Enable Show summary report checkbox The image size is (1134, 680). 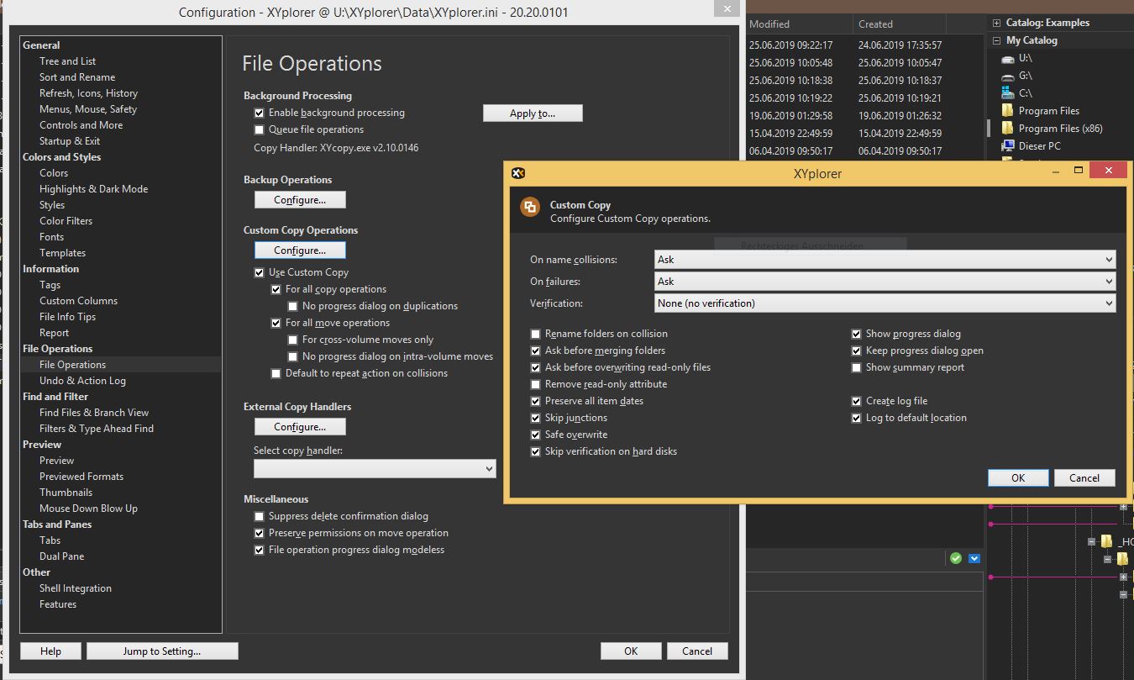tap(856, 367)
